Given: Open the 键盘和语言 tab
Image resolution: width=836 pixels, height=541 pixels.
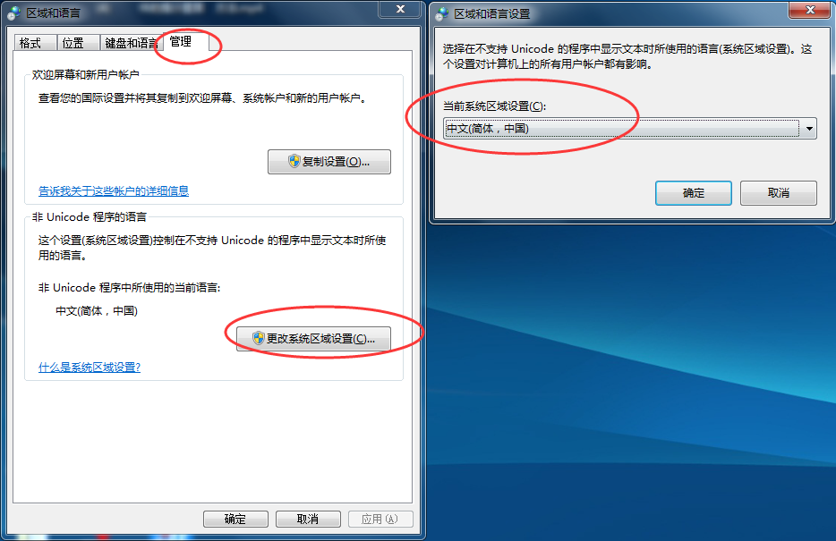Looking at the screenshot, I should click(x=131, y=43).
